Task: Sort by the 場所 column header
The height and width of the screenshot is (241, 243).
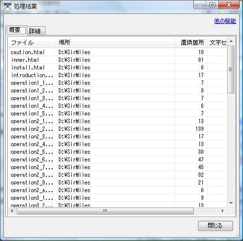Action: coord(116,43)
